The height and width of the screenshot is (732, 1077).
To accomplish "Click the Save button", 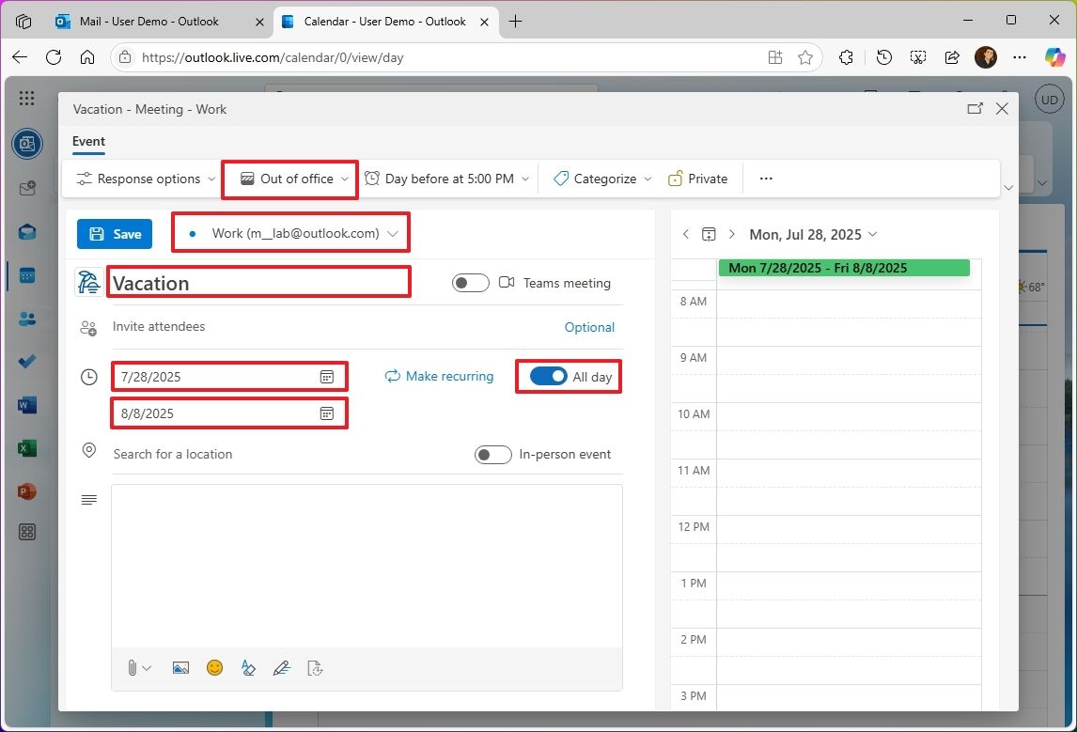I will [x=115, y=234].
